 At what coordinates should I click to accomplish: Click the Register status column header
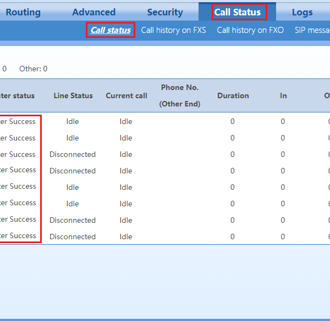[16, 95]
